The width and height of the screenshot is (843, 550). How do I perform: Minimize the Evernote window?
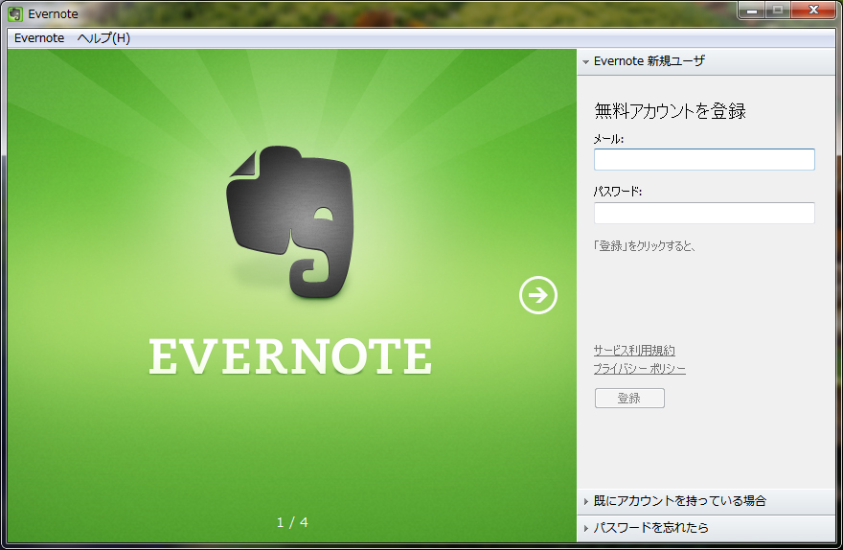(x=752, y=11)
